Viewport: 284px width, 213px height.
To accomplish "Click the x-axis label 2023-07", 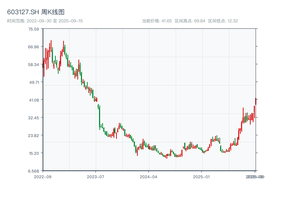I will 95,177.
